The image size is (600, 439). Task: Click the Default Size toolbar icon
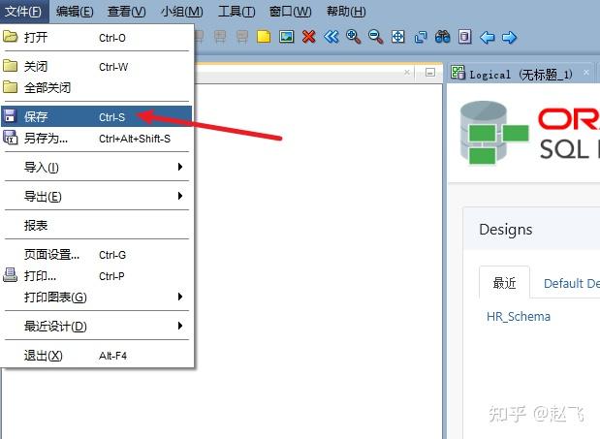click(x=420, y=37)
